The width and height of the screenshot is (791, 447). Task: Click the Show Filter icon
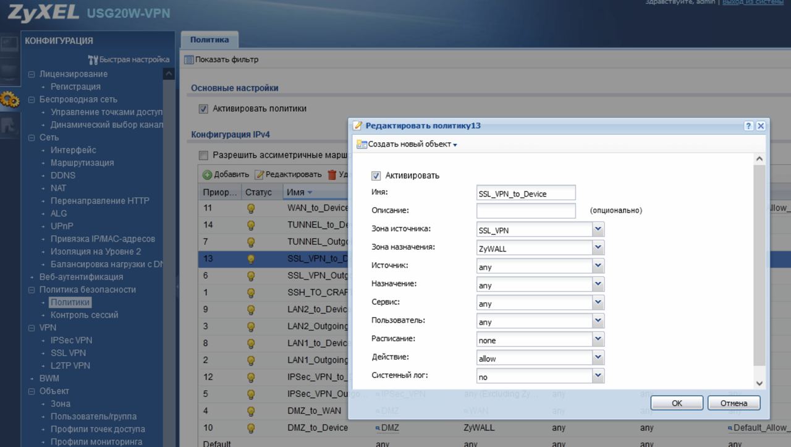pyautogui.click(x=189, y=60)
